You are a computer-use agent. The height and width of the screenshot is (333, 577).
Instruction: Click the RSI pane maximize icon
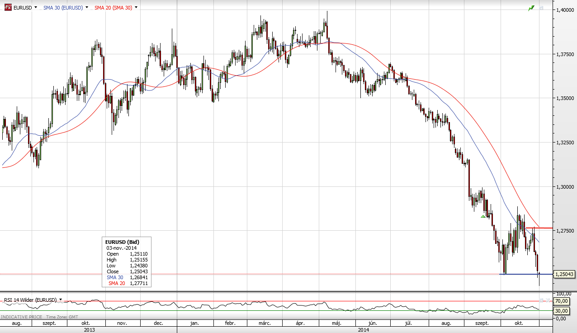pos(541,300)
